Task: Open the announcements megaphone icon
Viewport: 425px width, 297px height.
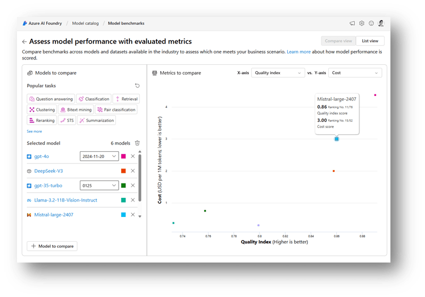Action: pos(352,23)
